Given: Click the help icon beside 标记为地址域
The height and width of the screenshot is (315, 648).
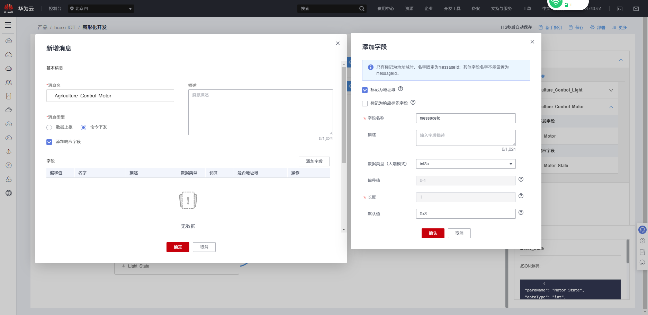Looking at the screenshot, I should [x=400, y=89].
